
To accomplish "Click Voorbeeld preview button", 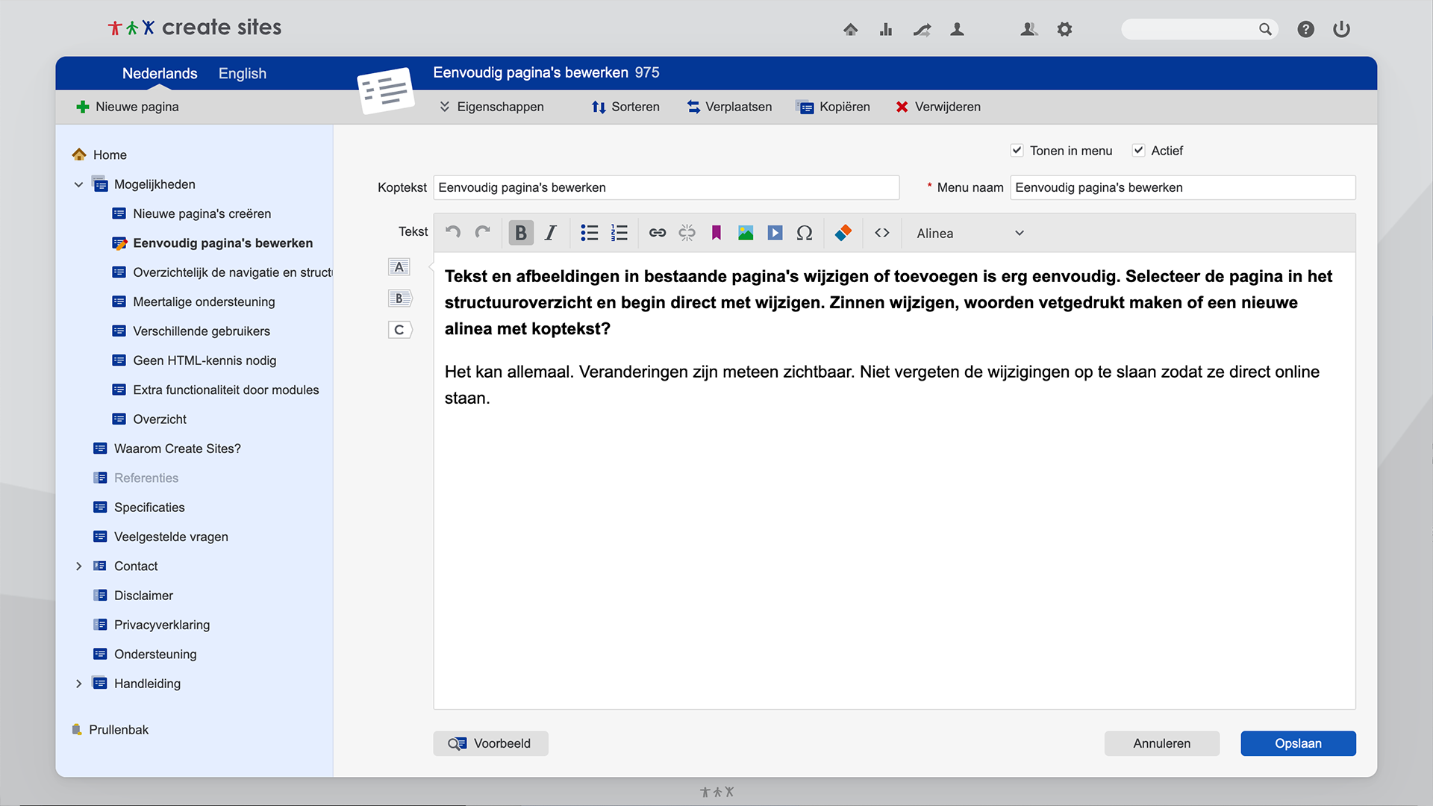I will pyautogui.click(x=490, y=743).
